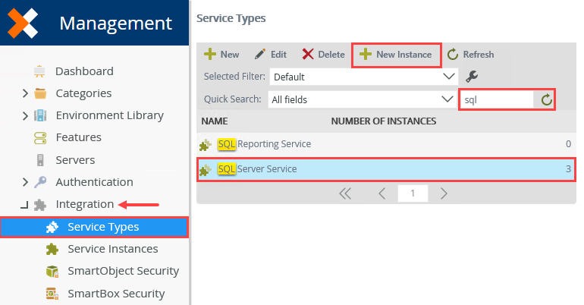This screenshot has width=584, height=305.
Task: Go to the previous results page
Action: 381,193
